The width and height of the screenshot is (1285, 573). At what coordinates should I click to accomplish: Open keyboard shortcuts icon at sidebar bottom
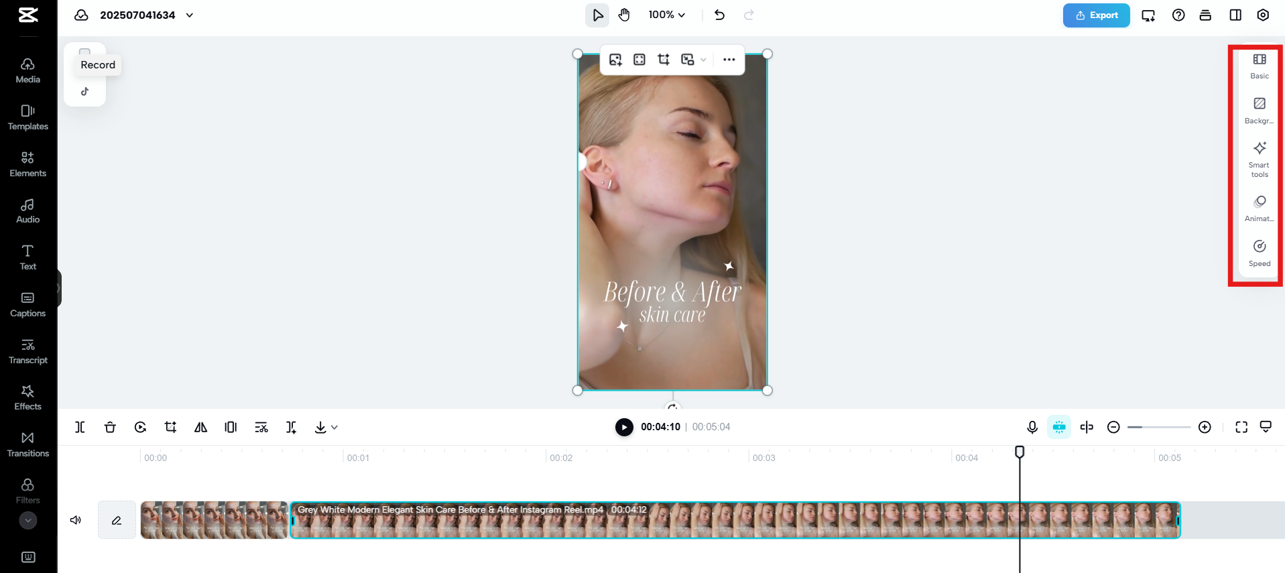pos(28,557)
